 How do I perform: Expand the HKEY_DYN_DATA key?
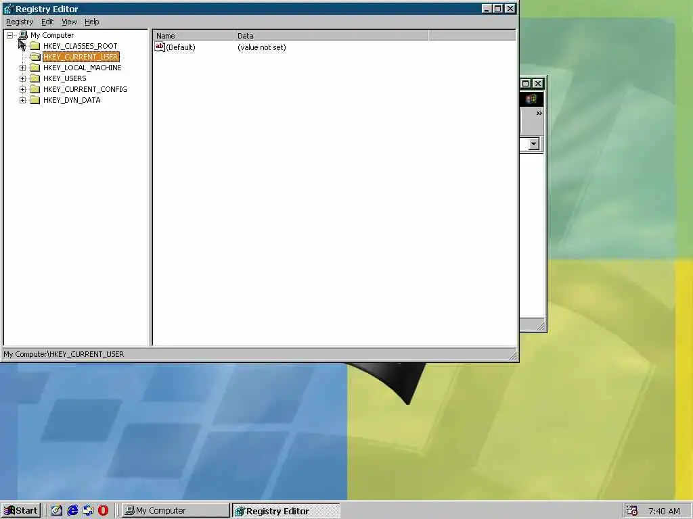point(22,100)
